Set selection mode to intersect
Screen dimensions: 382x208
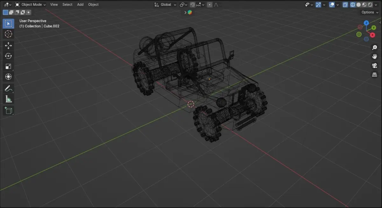point(28,12)
